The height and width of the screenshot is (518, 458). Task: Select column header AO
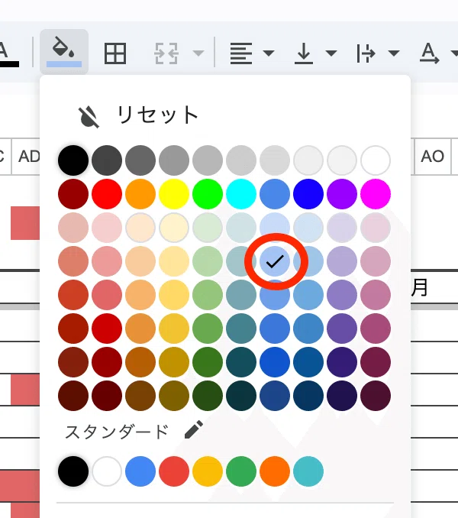pos(432,157)
